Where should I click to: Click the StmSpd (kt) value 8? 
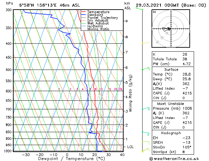click(x=183, y=152)
